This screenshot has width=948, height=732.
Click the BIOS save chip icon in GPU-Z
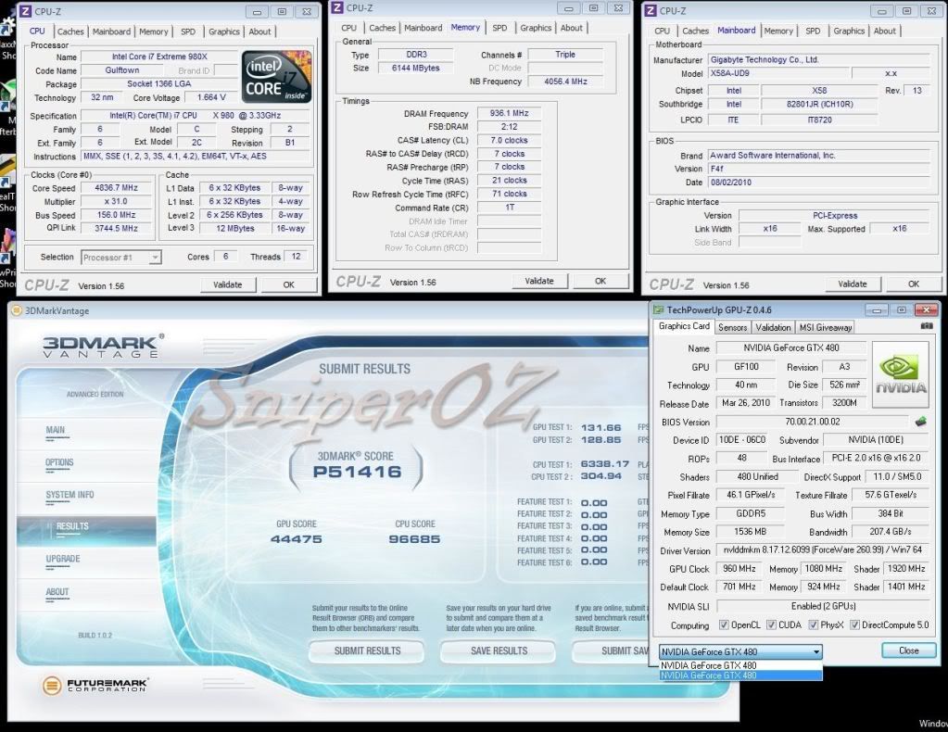920,422
